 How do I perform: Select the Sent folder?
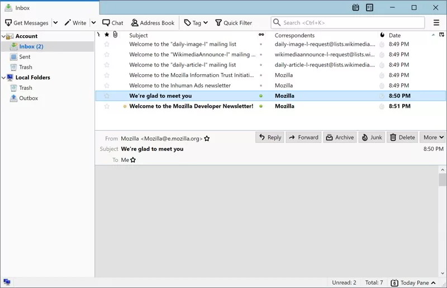[25, 57]
